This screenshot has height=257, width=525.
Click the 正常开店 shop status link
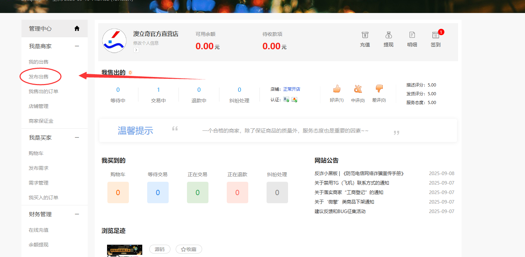coord(292,89)
